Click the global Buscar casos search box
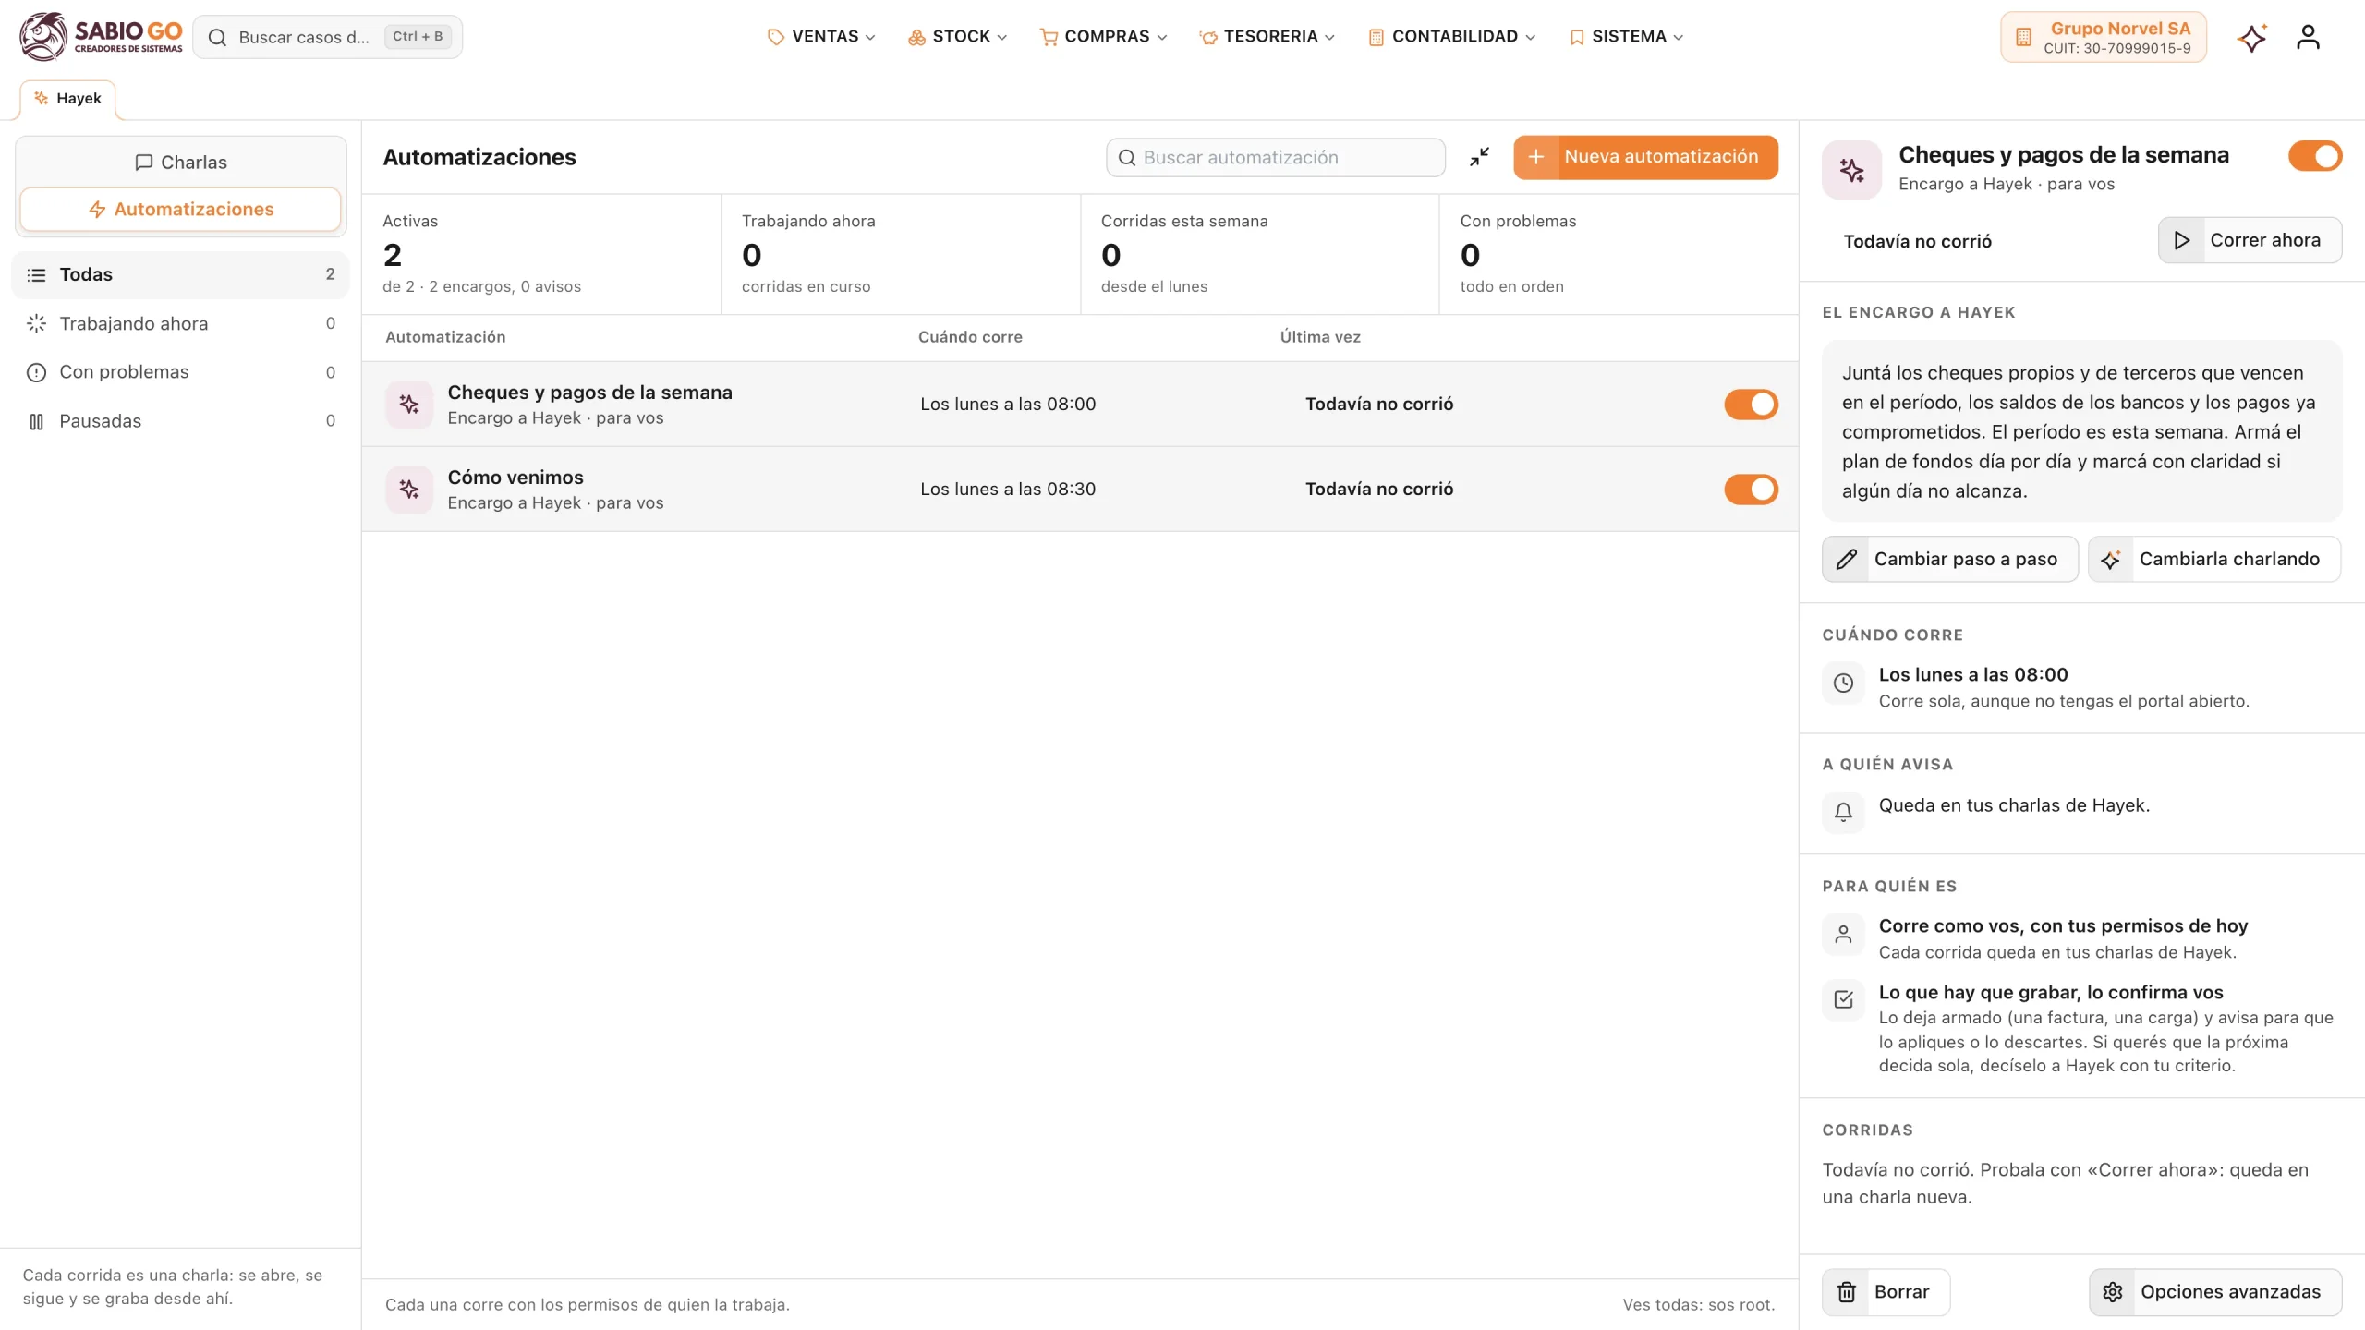The height and width of the screenshot is (1330, 2365). (x=328, y=37)
